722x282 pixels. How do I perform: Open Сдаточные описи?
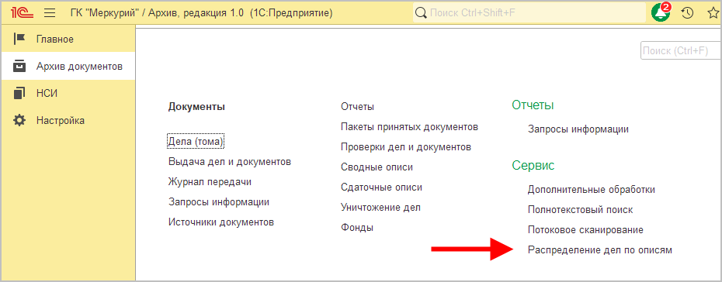pyautogui.click(x=381, y=187)
